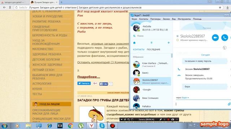Screen dimensions: 231x129
Task: Open the Звонки menu in Skype
Action: [166, 19]
